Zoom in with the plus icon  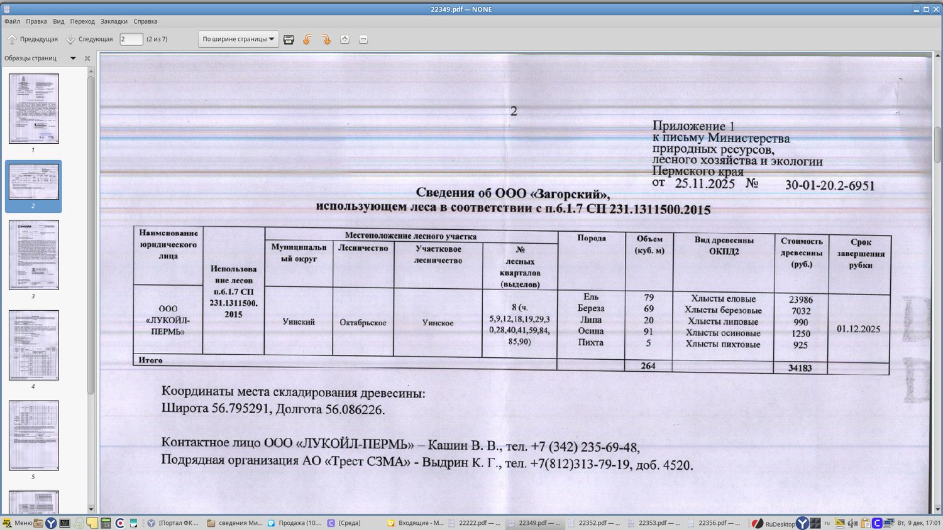coord(345,40)
